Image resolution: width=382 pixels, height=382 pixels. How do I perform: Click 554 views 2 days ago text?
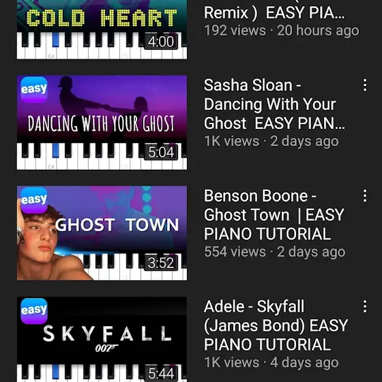(274, 252)
